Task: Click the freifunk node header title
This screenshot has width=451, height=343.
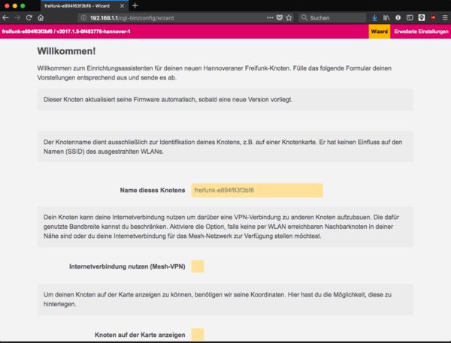Action: 66,31
